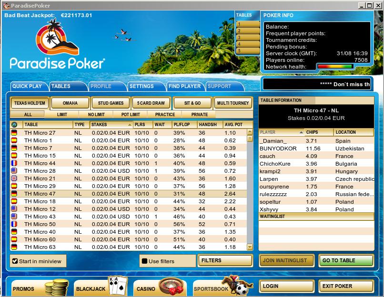384x297 pixels.
Task: Click the globe icon in table header
Action: pos(14,125)
